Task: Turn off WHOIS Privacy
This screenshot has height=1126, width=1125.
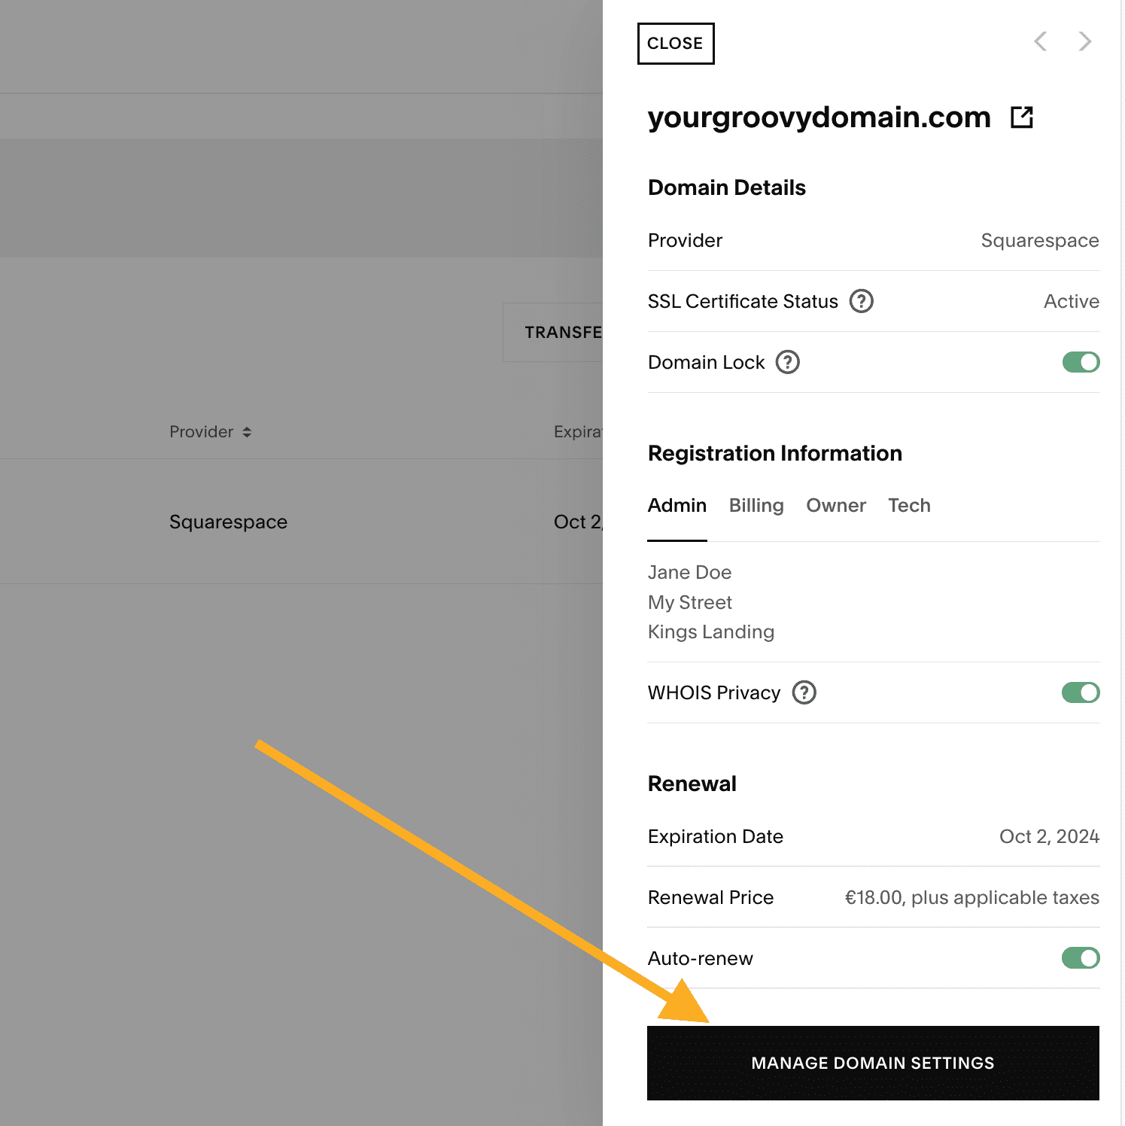Action: coord(1079,692)
